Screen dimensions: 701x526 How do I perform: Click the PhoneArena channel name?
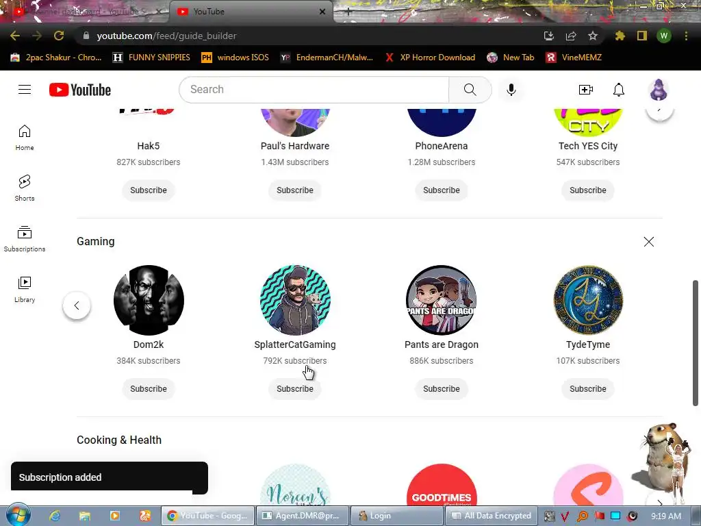(442, 146)
